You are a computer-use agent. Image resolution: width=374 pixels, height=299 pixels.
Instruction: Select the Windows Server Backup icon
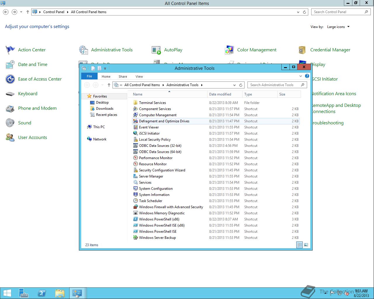click(x=135, y=238)
